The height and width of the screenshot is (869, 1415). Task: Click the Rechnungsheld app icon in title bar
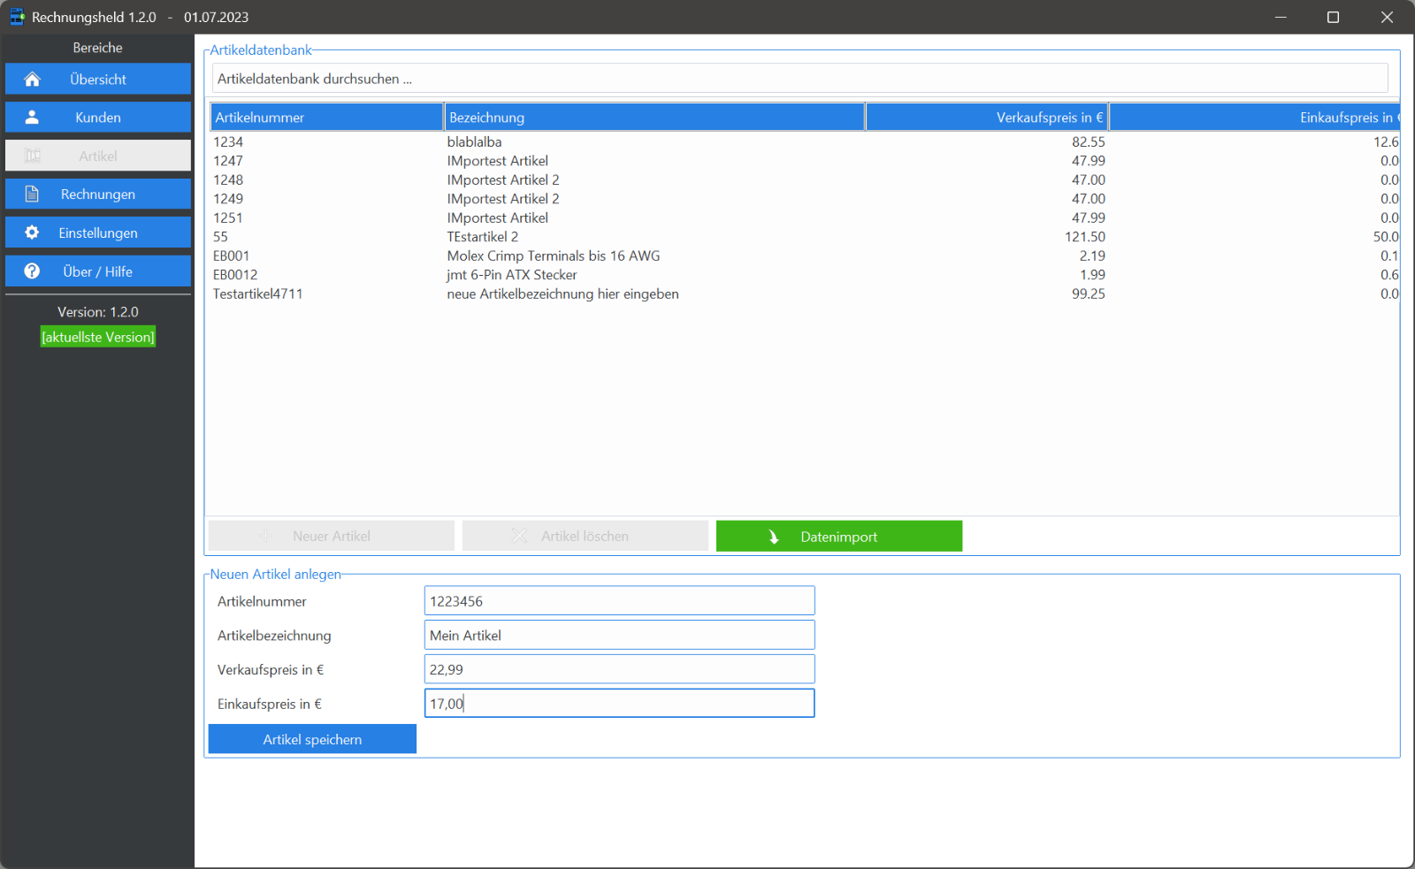tap(17, 17)
